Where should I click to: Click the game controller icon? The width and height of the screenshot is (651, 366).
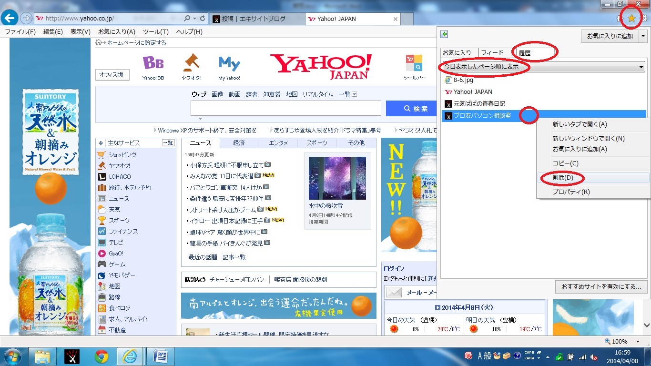pos(102,264)
